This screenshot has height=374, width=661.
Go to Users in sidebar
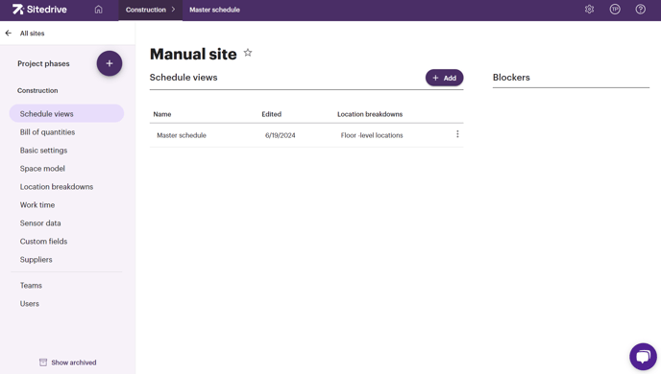30,304
